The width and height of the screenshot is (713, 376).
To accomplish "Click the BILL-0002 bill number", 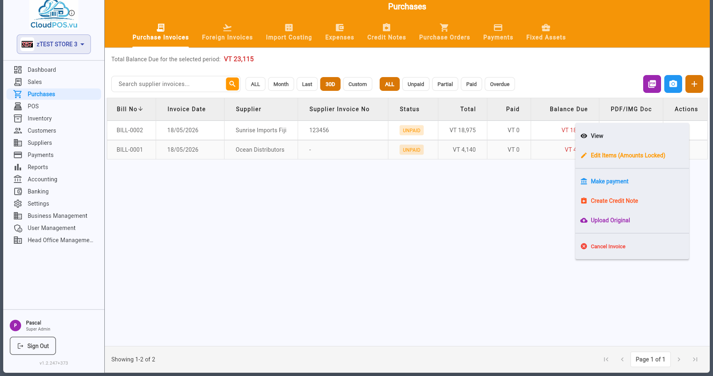I will 130,130.
